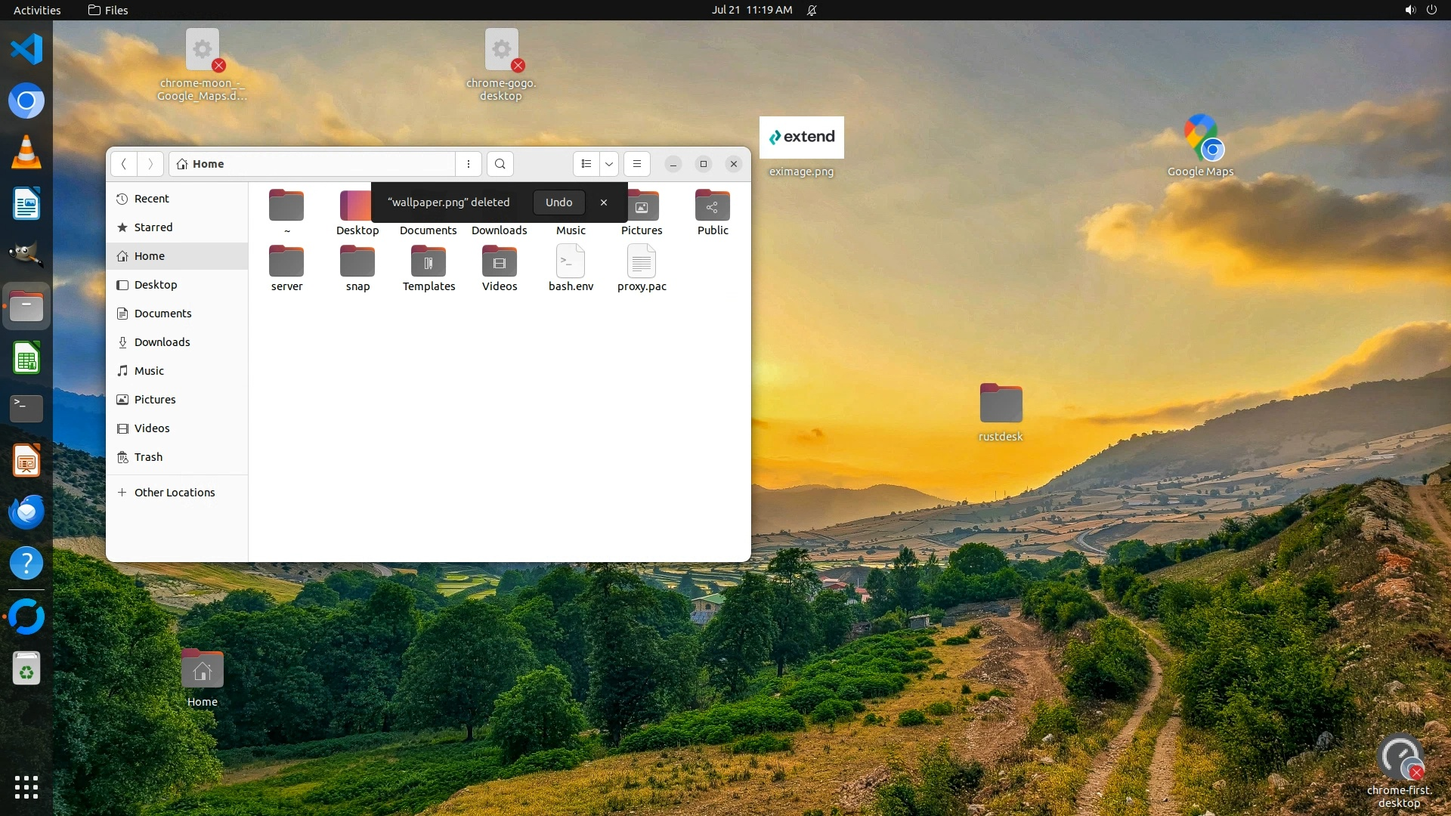Open the view options dropdown arrow

pos(609,164)
